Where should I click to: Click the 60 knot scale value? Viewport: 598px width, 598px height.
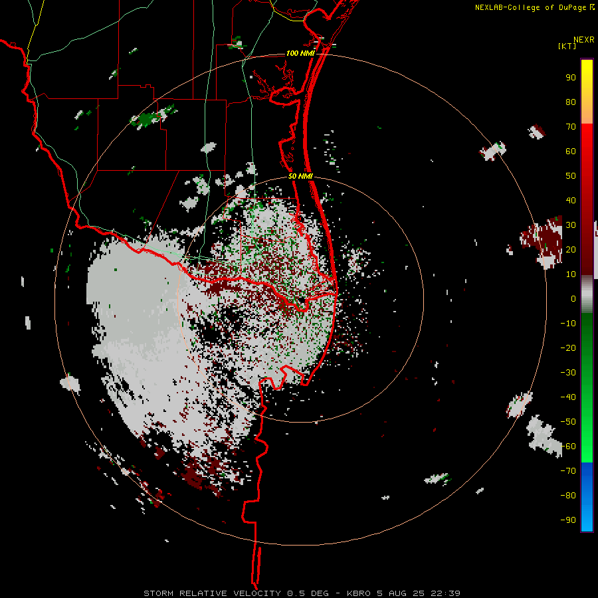571,151
